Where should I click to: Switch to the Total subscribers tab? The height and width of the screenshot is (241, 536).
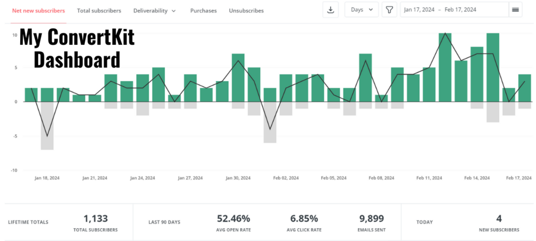click(x=99, y=11)
